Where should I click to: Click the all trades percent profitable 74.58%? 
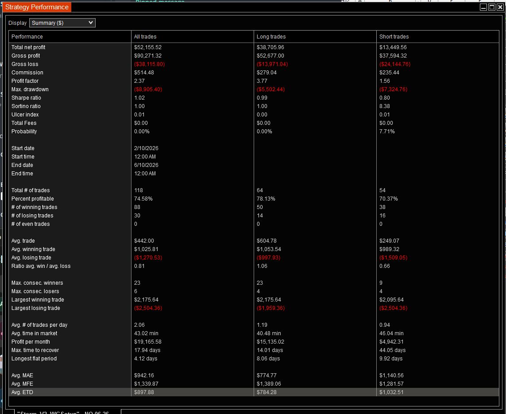[x=143, y=199]
